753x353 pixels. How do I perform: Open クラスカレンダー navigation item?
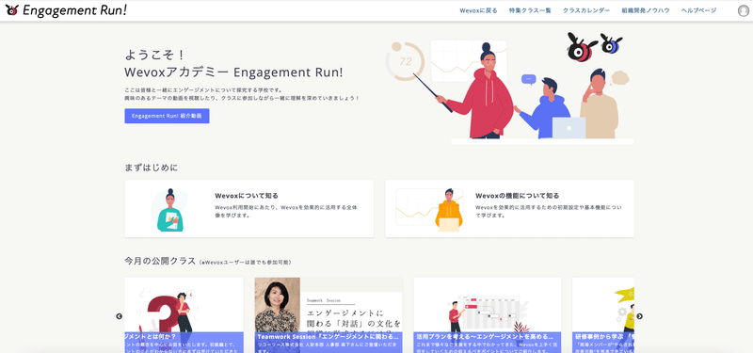pos(586,10)
